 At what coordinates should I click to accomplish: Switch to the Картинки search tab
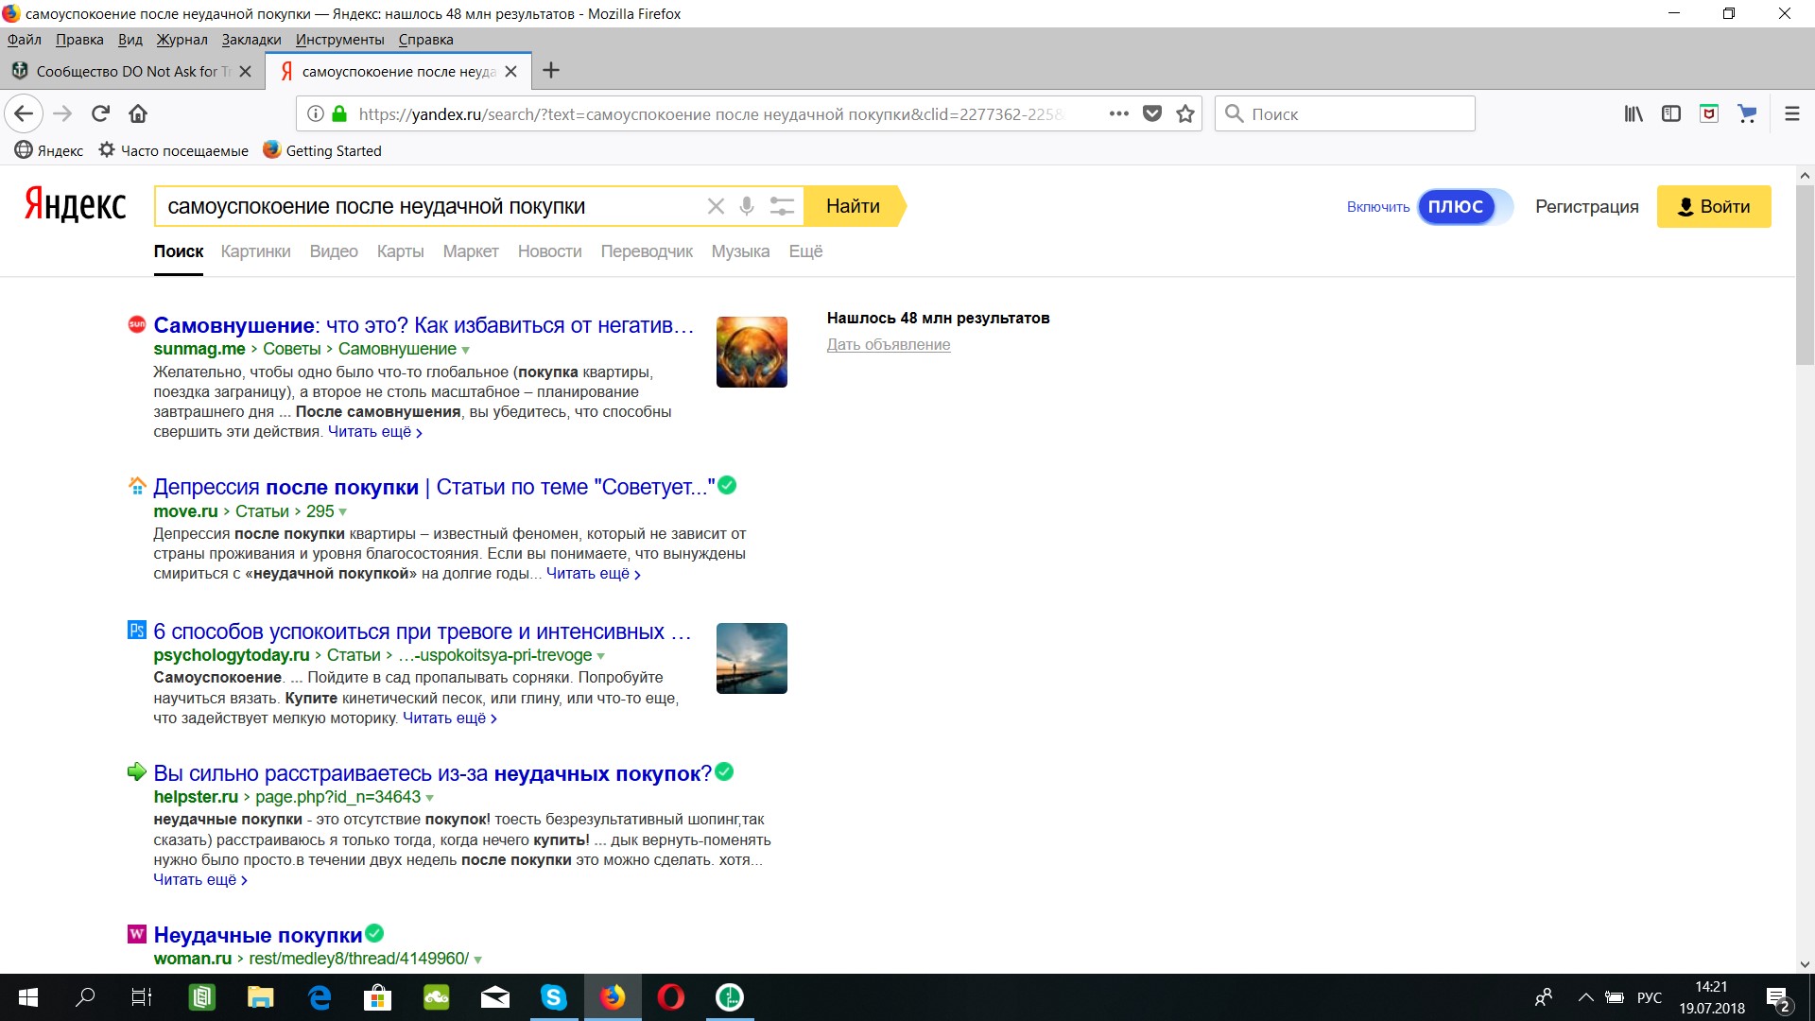pyautogui.click(x=255, y=251)
